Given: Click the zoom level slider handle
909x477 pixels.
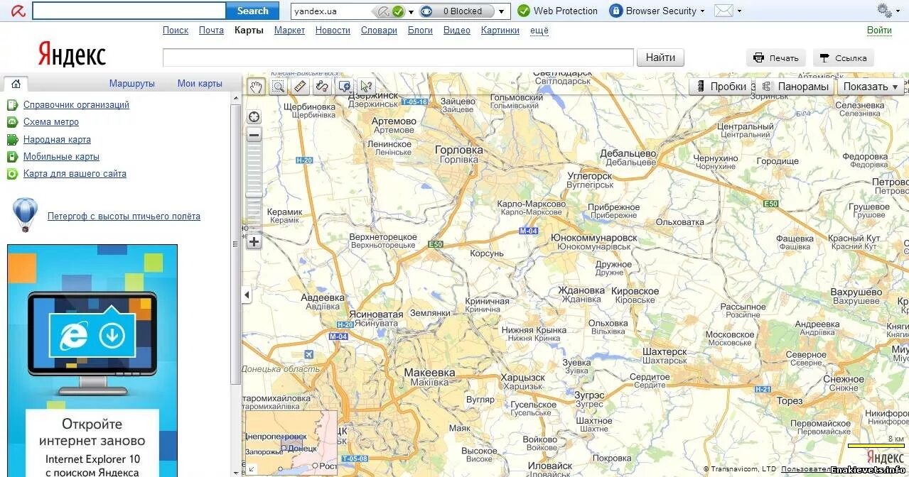Looking at the screenshot, I should point(254,194).
